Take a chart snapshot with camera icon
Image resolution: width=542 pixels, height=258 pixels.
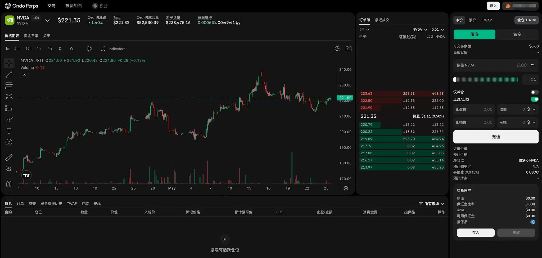349,49
